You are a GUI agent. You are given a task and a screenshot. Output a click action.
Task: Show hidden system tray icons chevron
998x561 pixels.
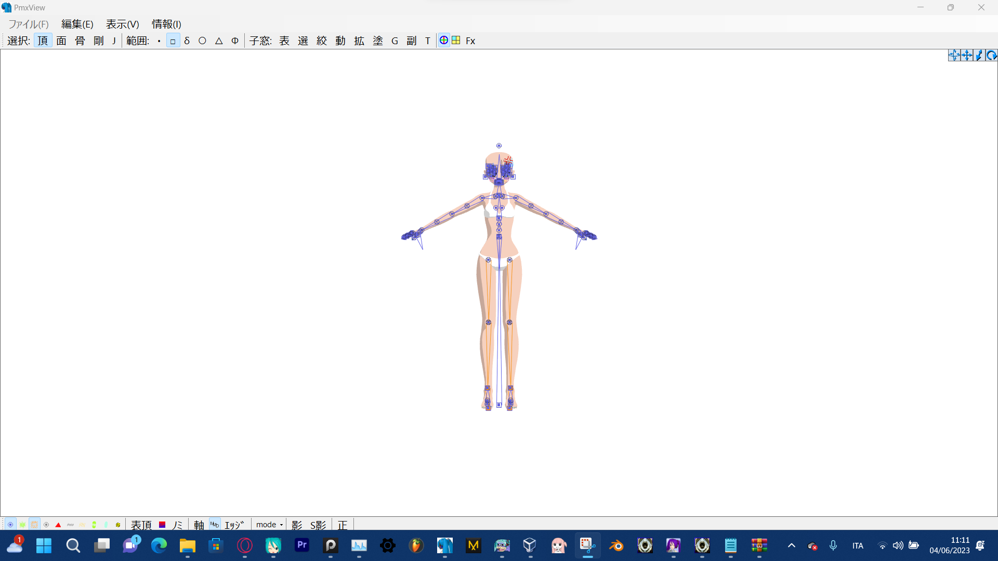792,545
